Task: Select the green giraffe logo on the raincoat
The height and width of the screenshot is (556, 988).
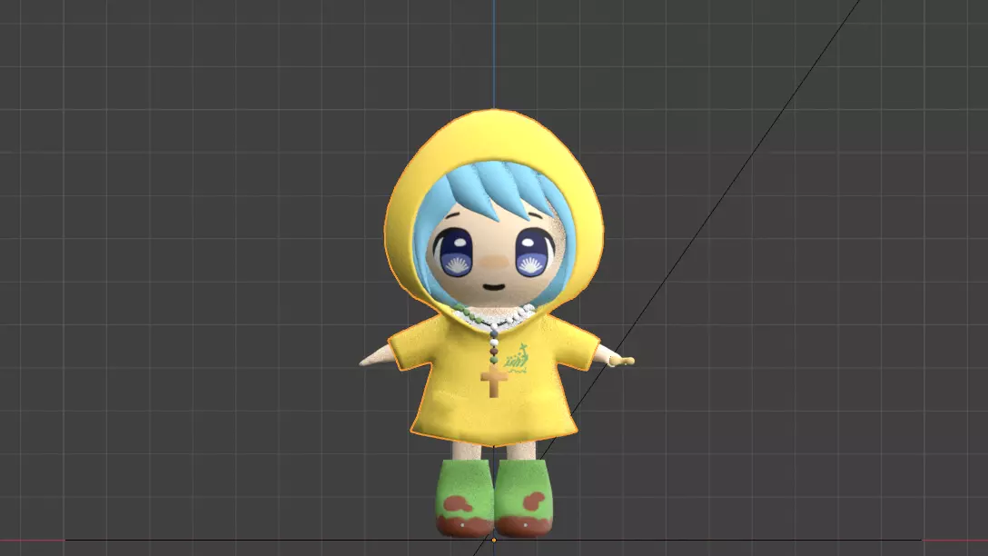Action: click(x=518, y=359)
